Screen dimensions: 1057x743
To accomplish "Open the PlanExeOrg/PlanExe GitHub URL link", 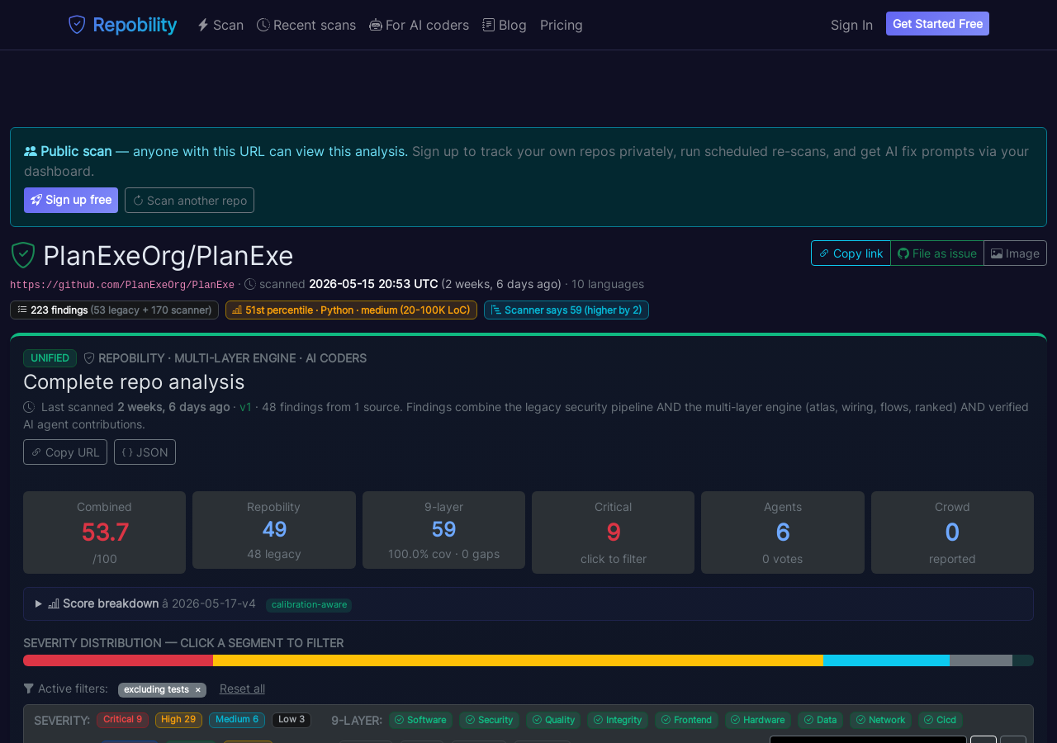I will click(x=122, y=285).
